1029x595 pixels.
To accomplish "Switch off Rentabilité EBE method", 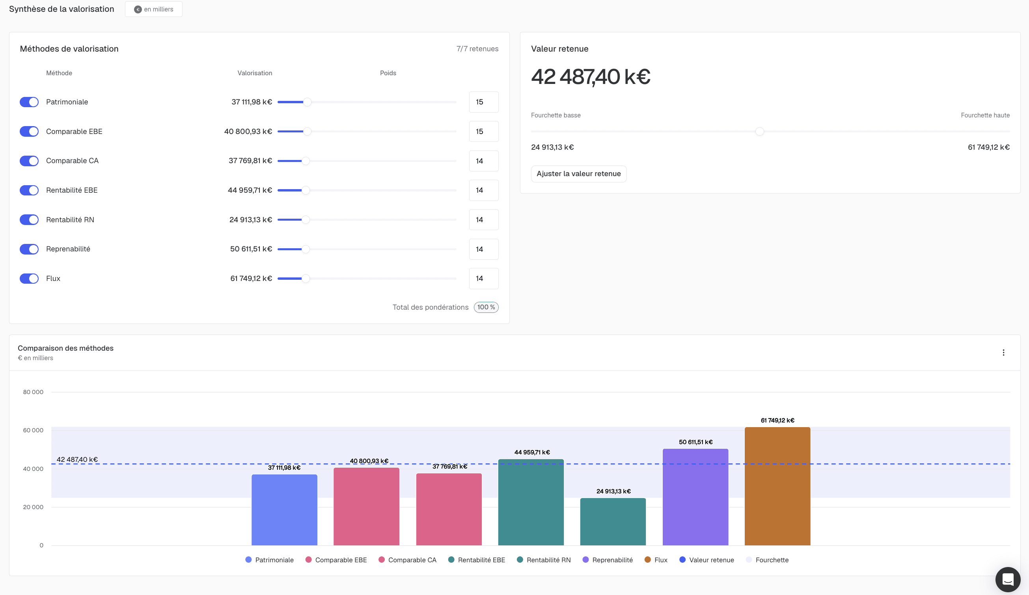I will (x=29, y=190).
